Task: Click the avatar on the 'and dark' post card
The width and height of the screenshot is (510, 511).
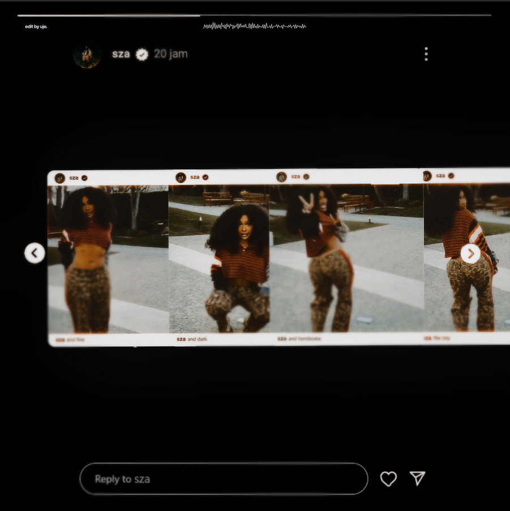Action: 181,178
